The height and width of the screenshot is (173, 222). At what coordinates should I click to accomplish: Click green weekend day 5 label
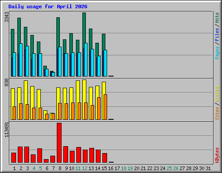coord(40,168)
